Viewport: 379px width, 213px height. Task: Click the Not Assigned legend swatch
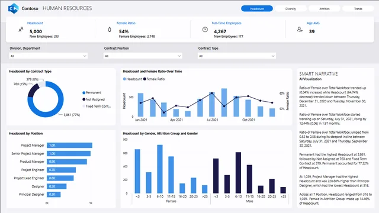(84, 99)
